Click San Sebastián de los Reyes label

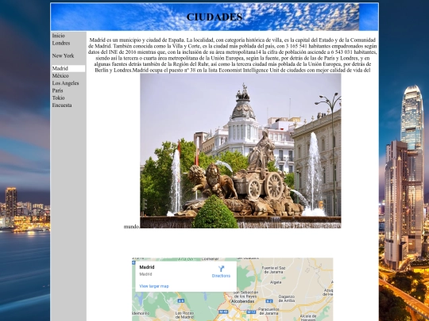pos(245,294)
